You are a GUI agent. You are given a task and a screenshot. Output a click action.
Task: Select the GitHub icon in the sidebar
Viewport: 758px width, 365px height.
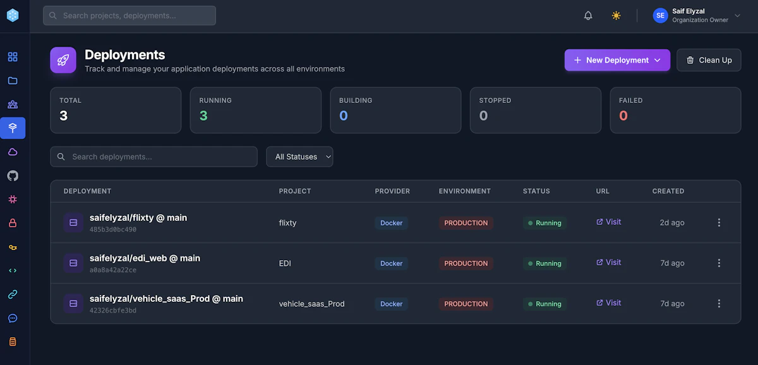coord(12,175)
